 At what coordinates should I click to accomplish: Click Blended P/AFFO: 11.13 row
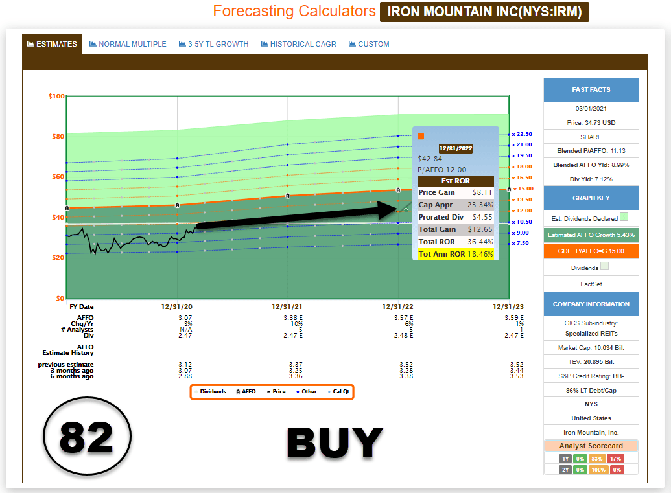tap(591, 150)
